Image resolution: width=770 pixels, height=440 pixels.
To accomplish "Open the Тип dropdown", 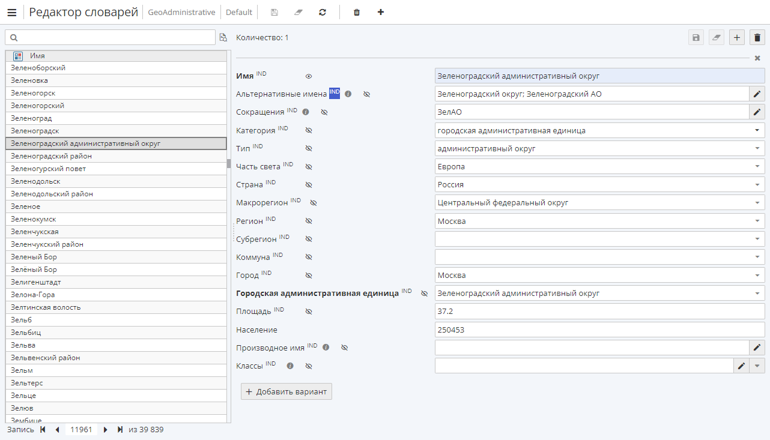I will pos(757,148).
